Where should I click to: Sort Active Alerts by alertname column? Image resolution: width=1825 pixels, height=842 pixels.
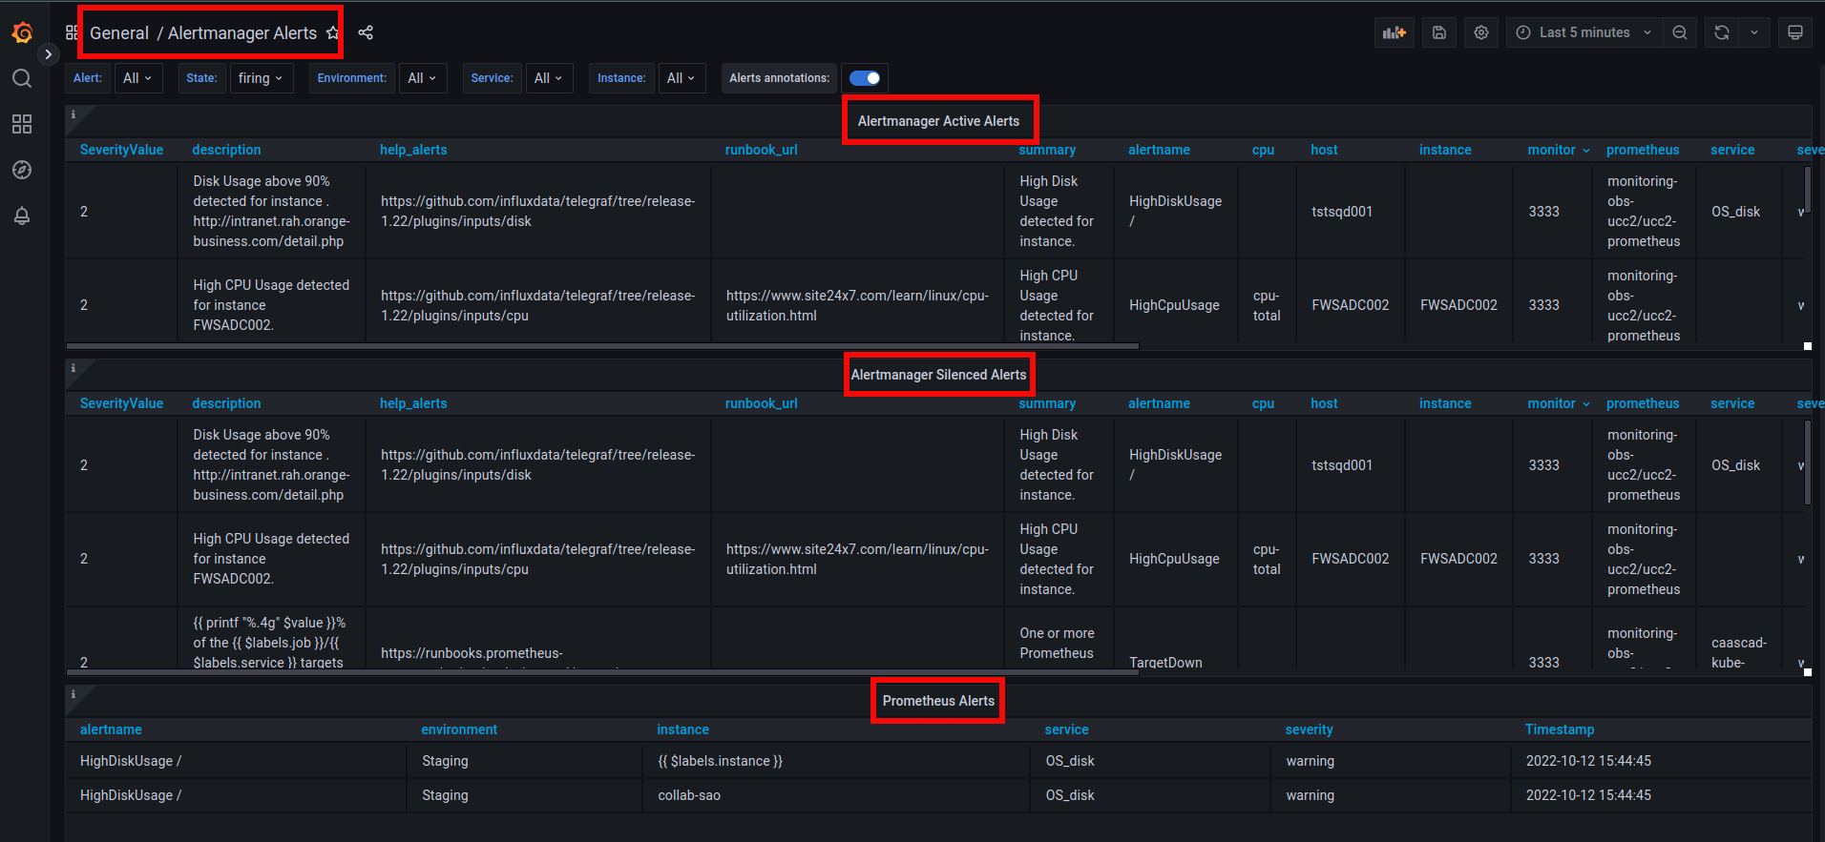pos(1159,150)
